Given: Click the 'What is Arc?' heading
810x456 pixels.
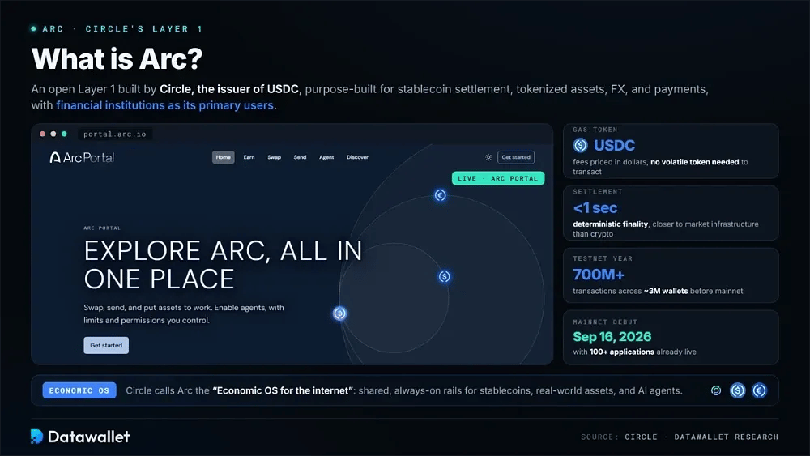Looking at the screenshot, I should point(117,59).
